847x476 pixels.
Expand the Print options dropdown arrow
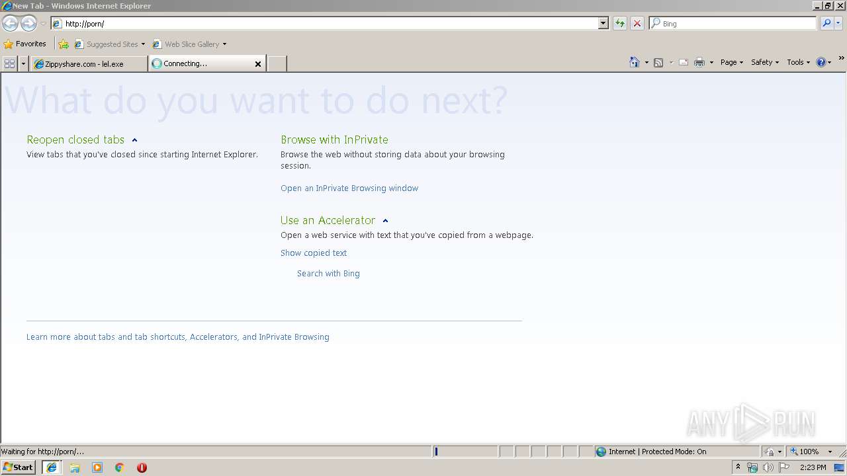(711, 62)
